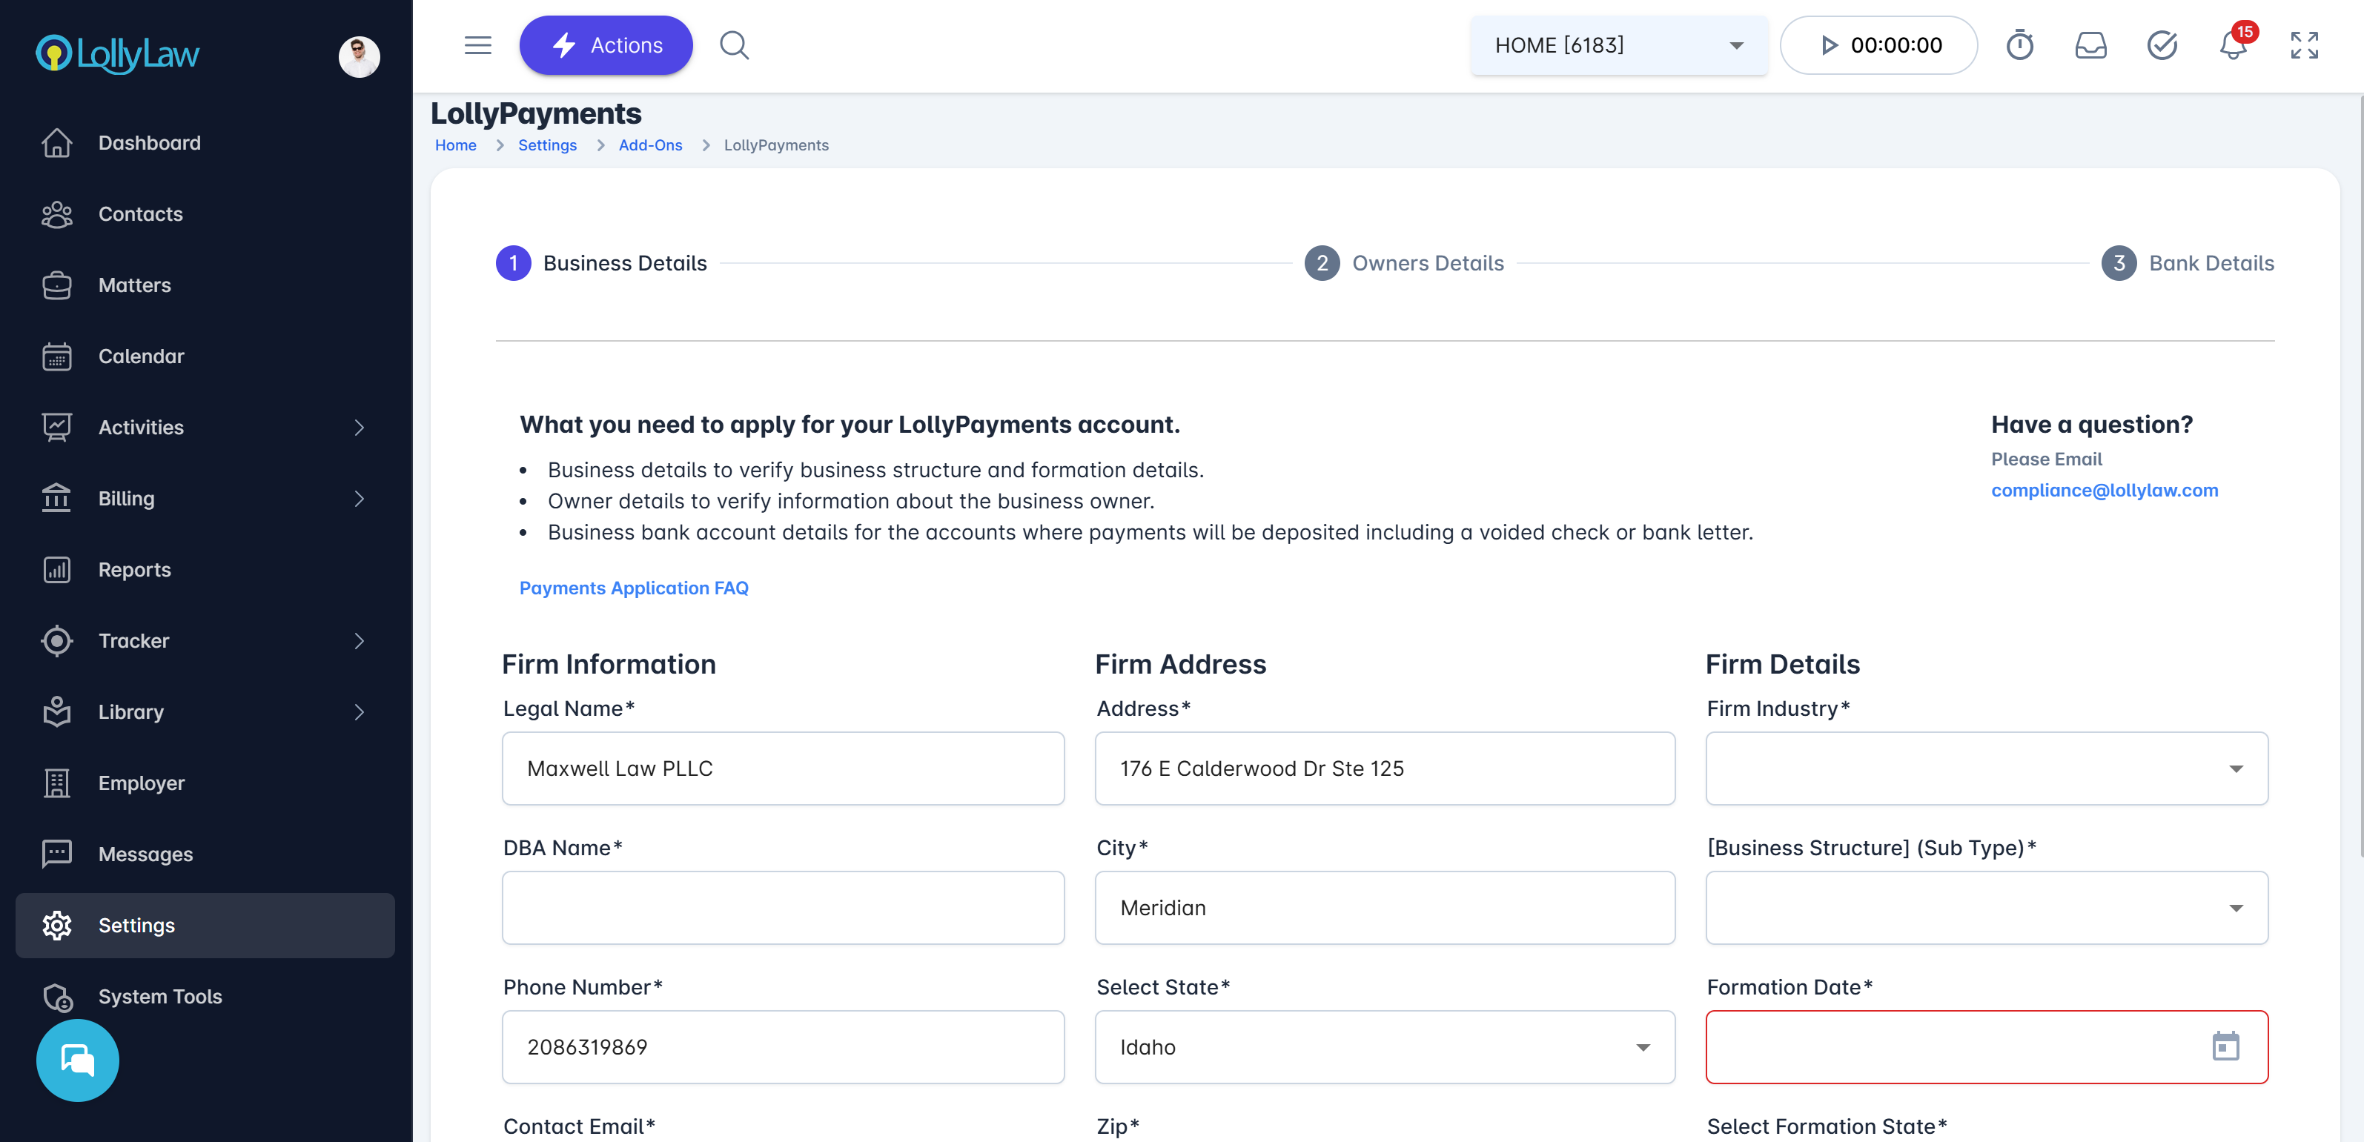Open the inbox tray icon

(x=2090, y=45)
